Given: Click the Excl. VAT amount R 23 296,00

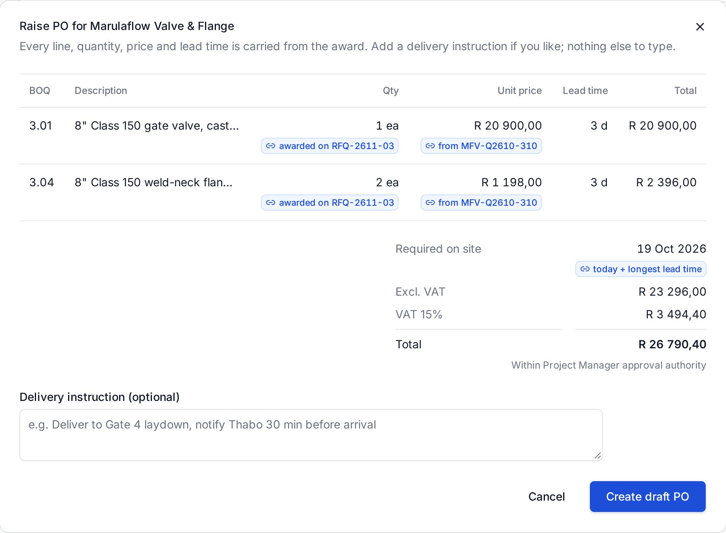Looking at the screenshot, I should [672, 292].
